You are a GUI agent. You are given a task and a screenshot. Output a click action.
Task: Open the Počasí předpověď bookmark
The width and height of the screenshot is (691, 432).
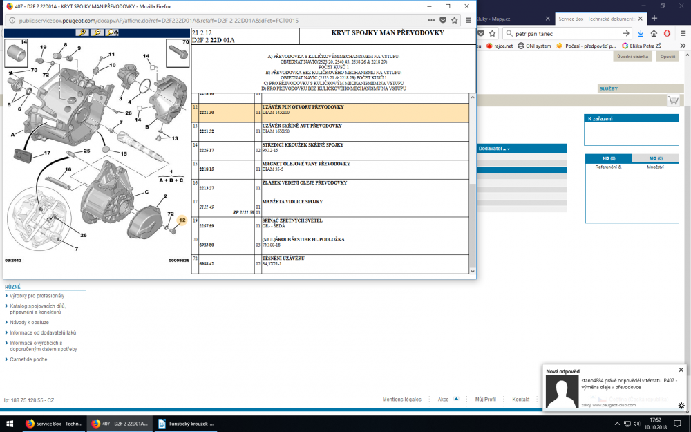[x=586, y=46]
